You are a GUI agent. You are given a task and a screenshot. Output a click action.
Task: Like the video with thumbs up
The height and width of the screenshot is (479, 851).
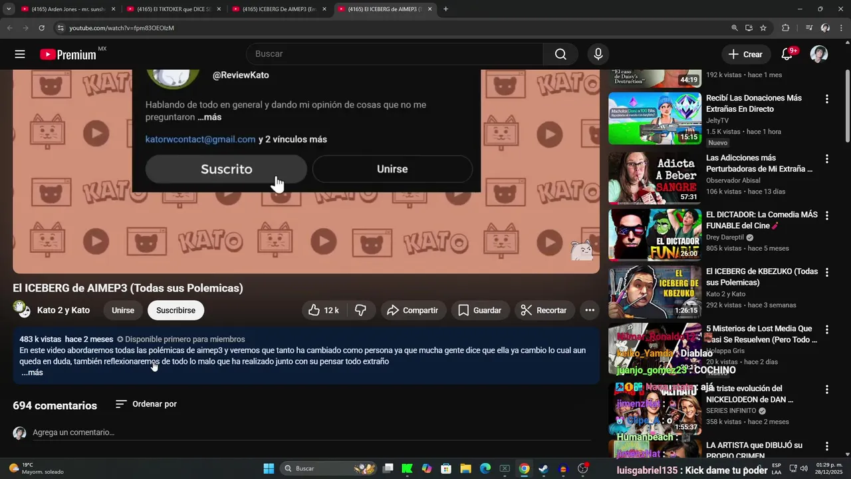[x=324, y=310]
